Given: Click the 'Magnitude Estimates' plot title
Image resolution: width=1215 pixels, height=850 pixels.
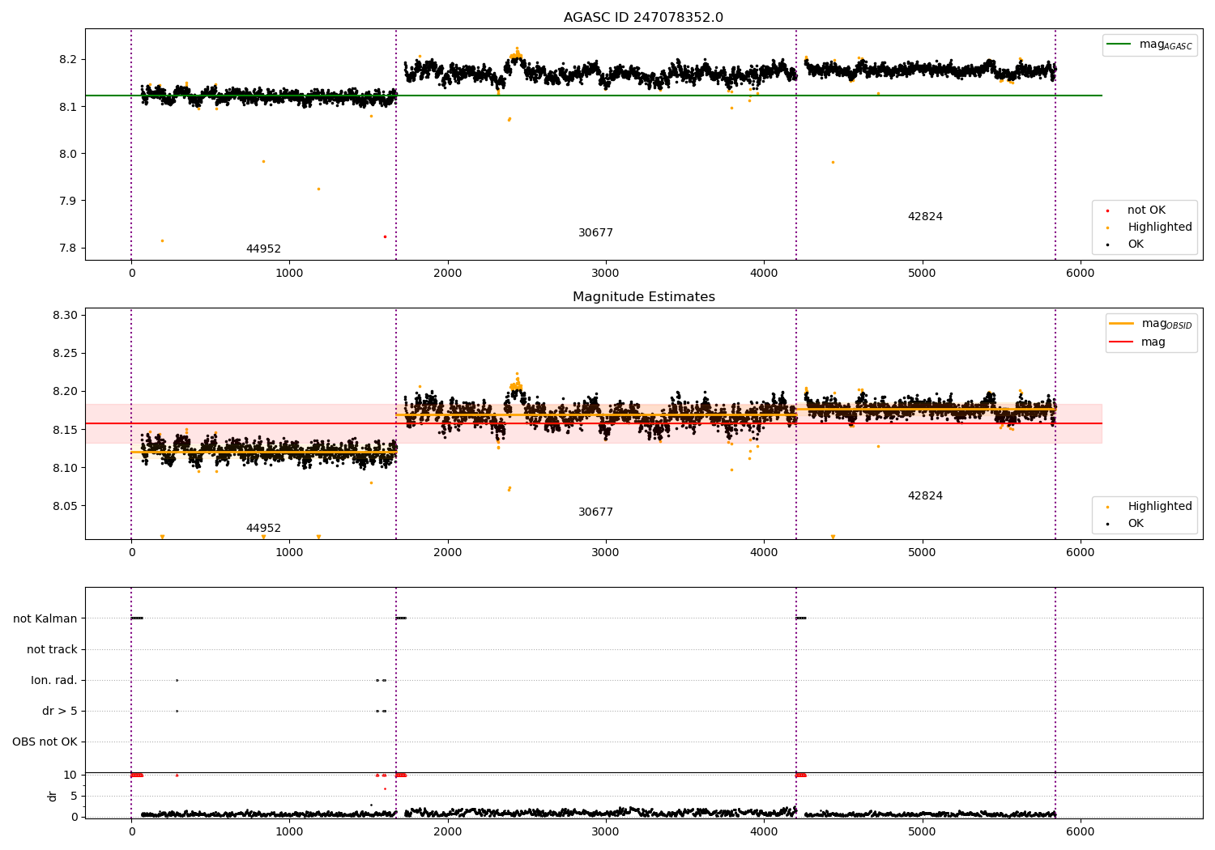Looking at the screenshot, I should pyautogui.click(x=643, y=297).
